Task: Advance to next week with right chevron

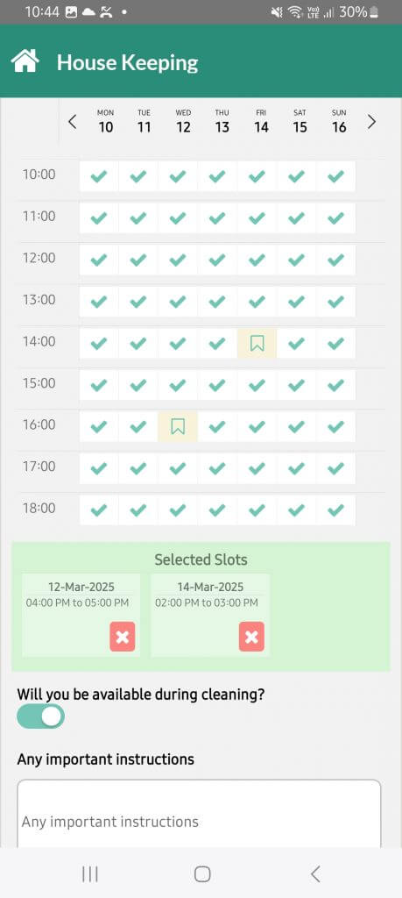Action: tap(371, 121)
